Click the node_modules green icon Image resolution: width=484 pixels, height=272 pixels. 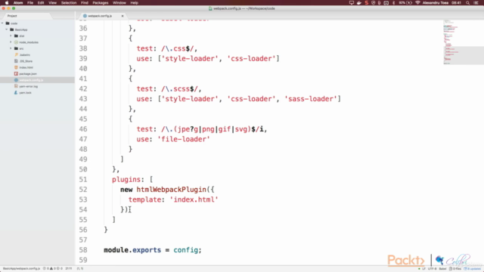(16, 42)
